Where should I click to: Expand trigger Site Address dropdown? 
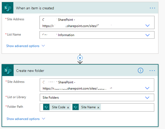(147, 25)
